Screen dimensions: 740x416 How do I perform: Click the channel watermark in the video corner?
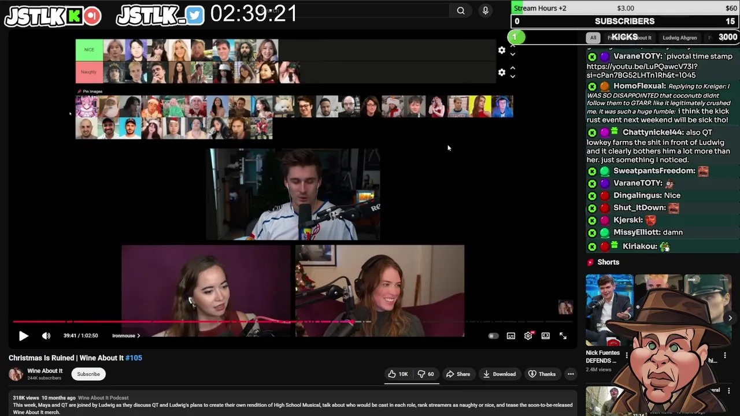tap(565, 307)
